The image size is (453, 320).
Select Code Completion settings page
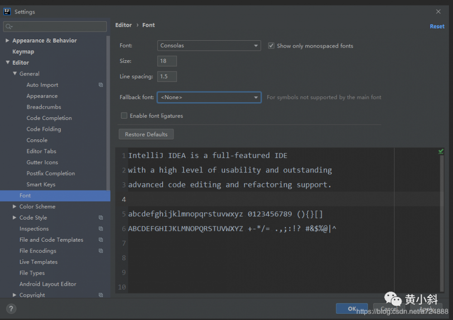pos(49,118)
